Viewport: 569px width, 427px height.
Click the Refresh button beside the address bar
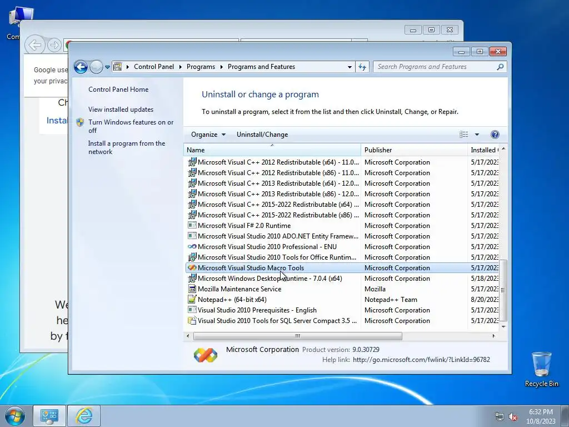362,67
